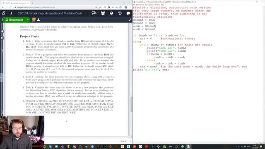Open the Chrome three-dot menu
The image size is (265, 149).
tap(130, 7)
